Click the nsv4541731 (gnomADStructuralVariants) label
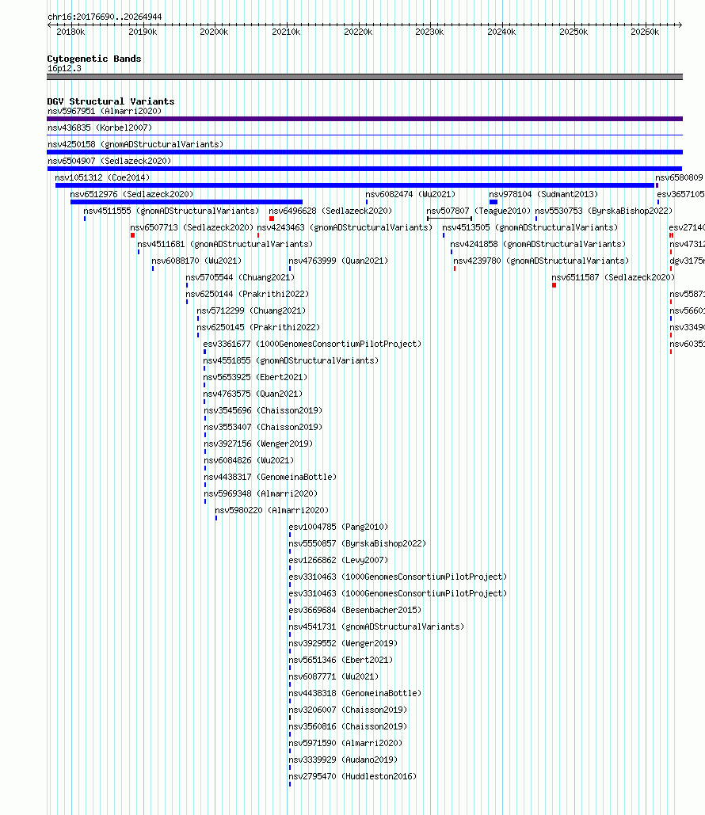 pyautogui.click(x=376, y=626)
